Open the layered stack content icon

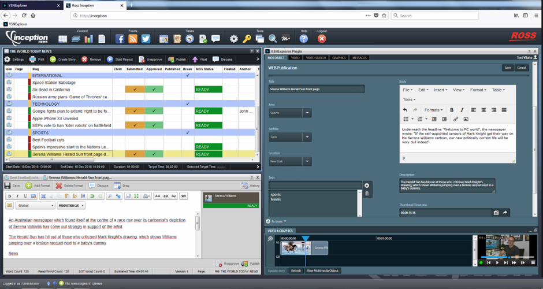76,39
